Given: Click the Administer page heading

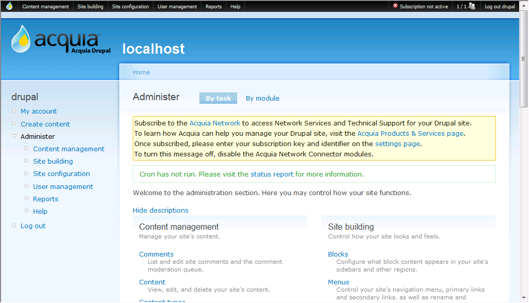Looking at the screenshot, I should click(x=156, y=97).
